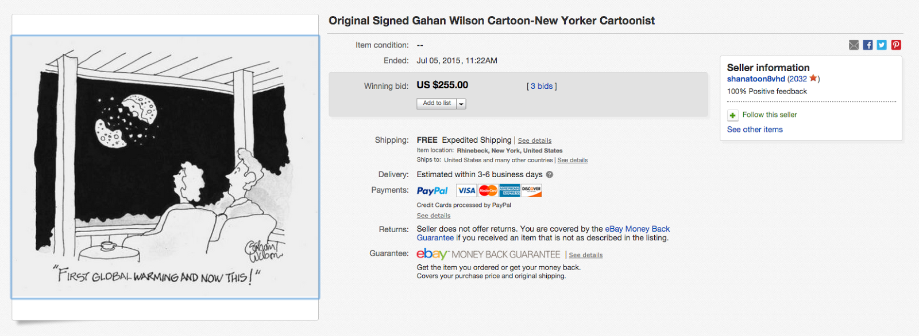The height and width of the screenshot is (336, 919).
Task: Click the Add to list button
Action: coord(437,104)
